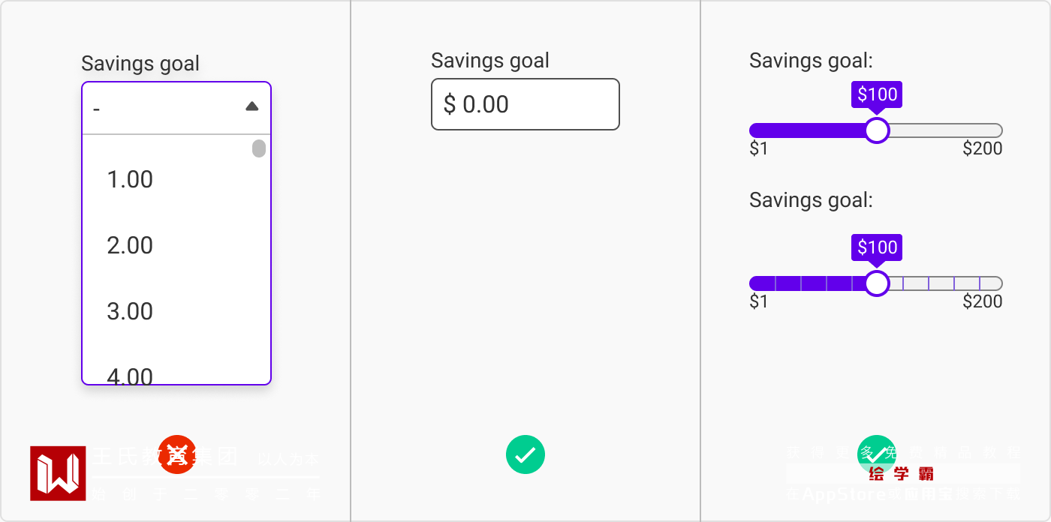Click the red X incorrect-example icon

coord(177,454)
